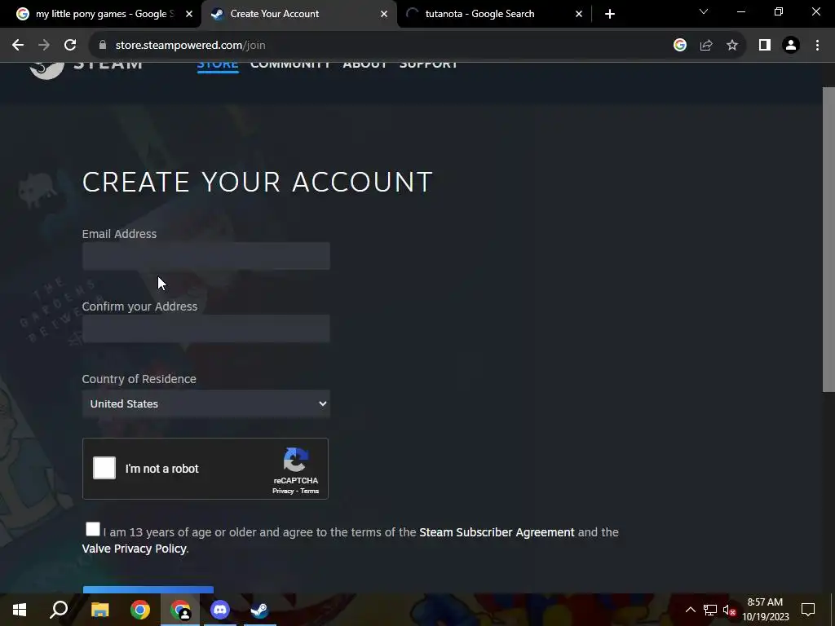Open the Windows Start menu
Screen dimensions: 835x626
(20, 610)
